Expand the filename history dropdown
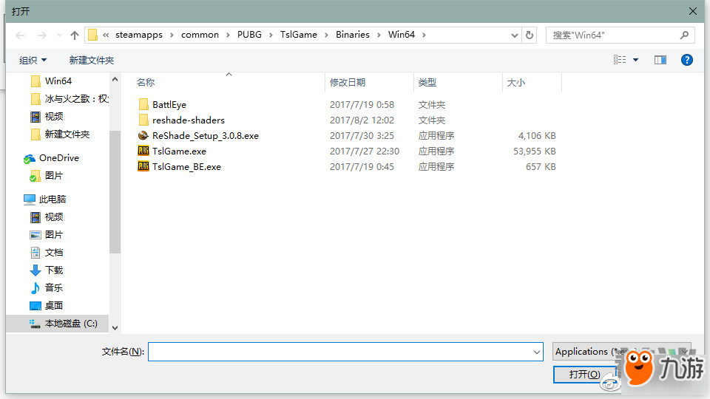 coord(537,352)
